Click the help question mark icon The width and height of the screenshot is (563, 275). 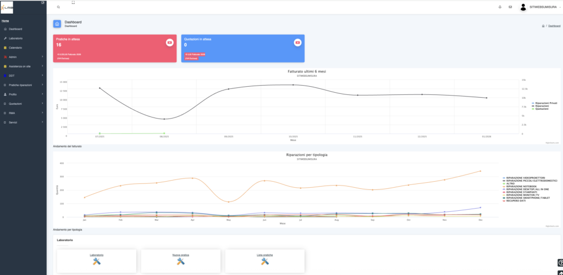pyautogui.click(x=560, y=262)
